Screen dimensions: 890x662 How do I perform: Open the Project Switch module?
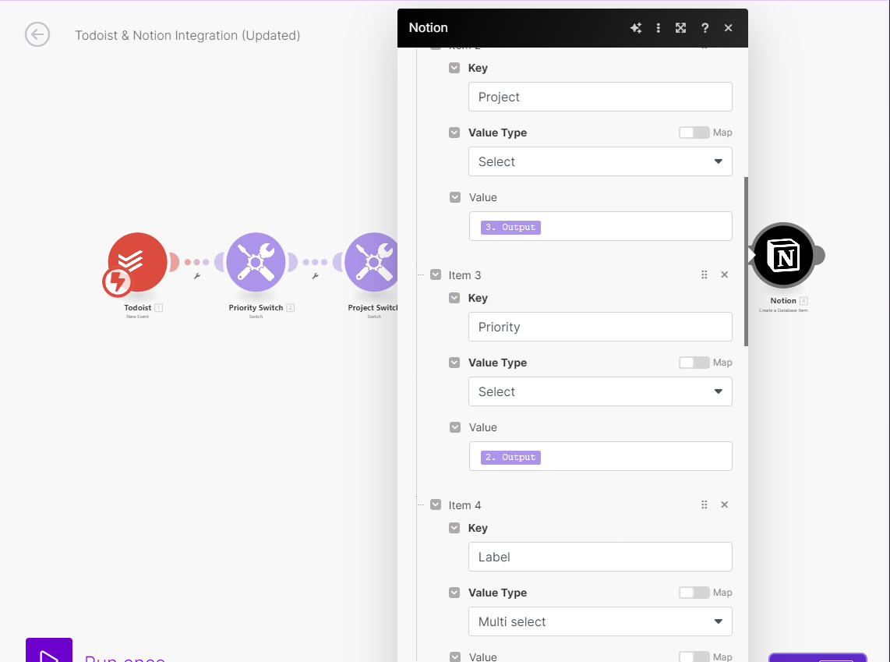[x=371, y=262]
